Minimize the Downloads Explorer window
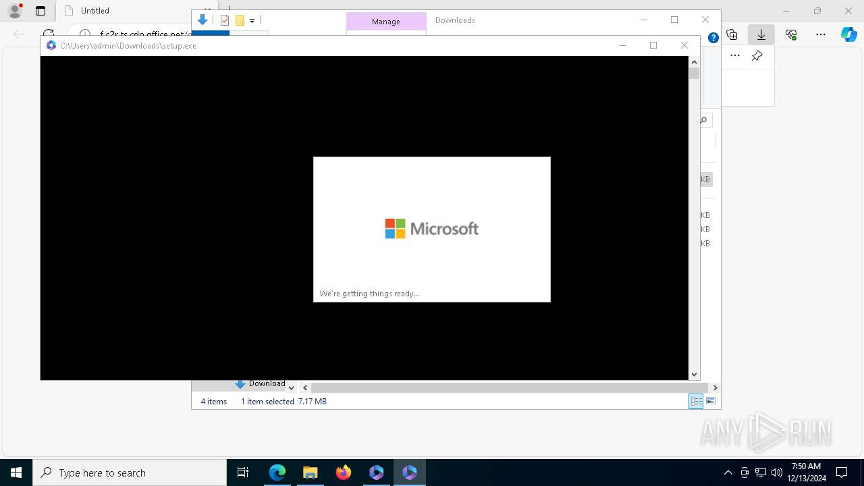The height and width of the screenshot is (486, 864). coord(644,20)
